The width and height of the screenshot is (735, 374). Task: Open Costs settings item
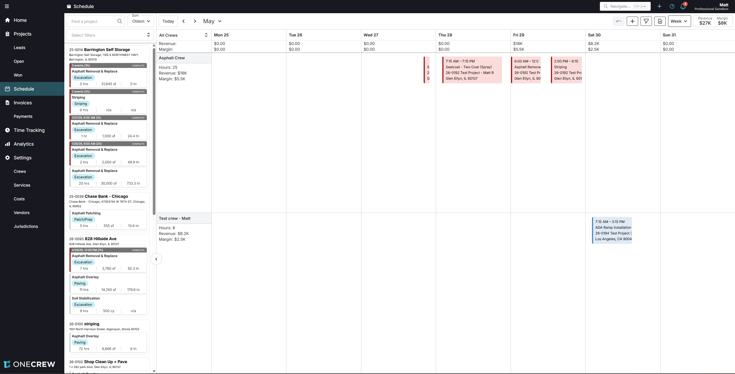point(19,199)
